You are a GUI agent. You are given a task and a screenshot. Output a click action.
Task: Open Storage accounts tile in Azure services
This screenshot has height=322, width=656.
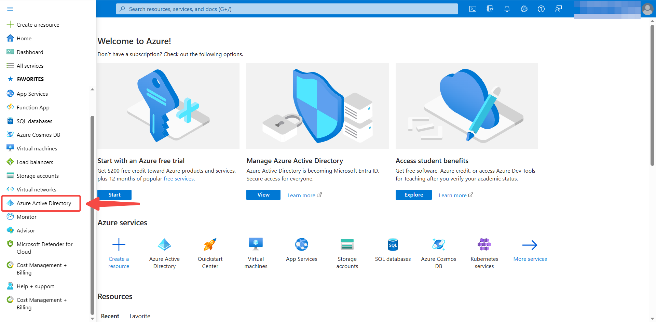pyautogui.click(x=347, y=253)
